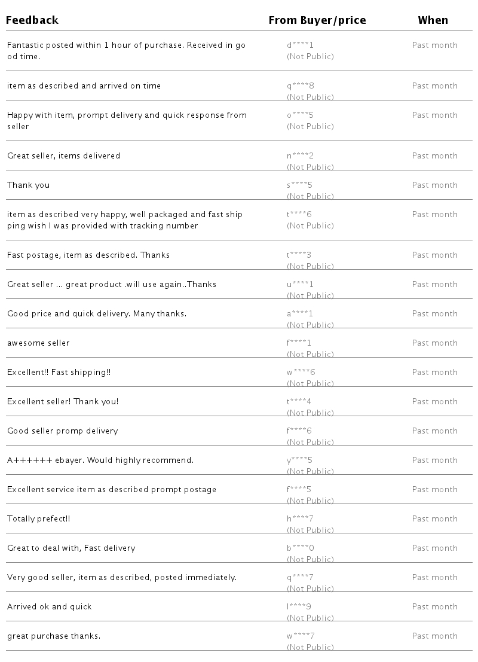The image size is (478, 662).
Task: Select buyer b****0 username
Action: click(x=300, y=548)
